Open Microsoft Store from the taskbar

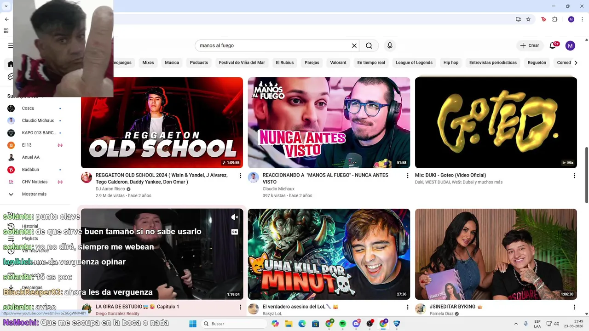(x=315, y=324)
